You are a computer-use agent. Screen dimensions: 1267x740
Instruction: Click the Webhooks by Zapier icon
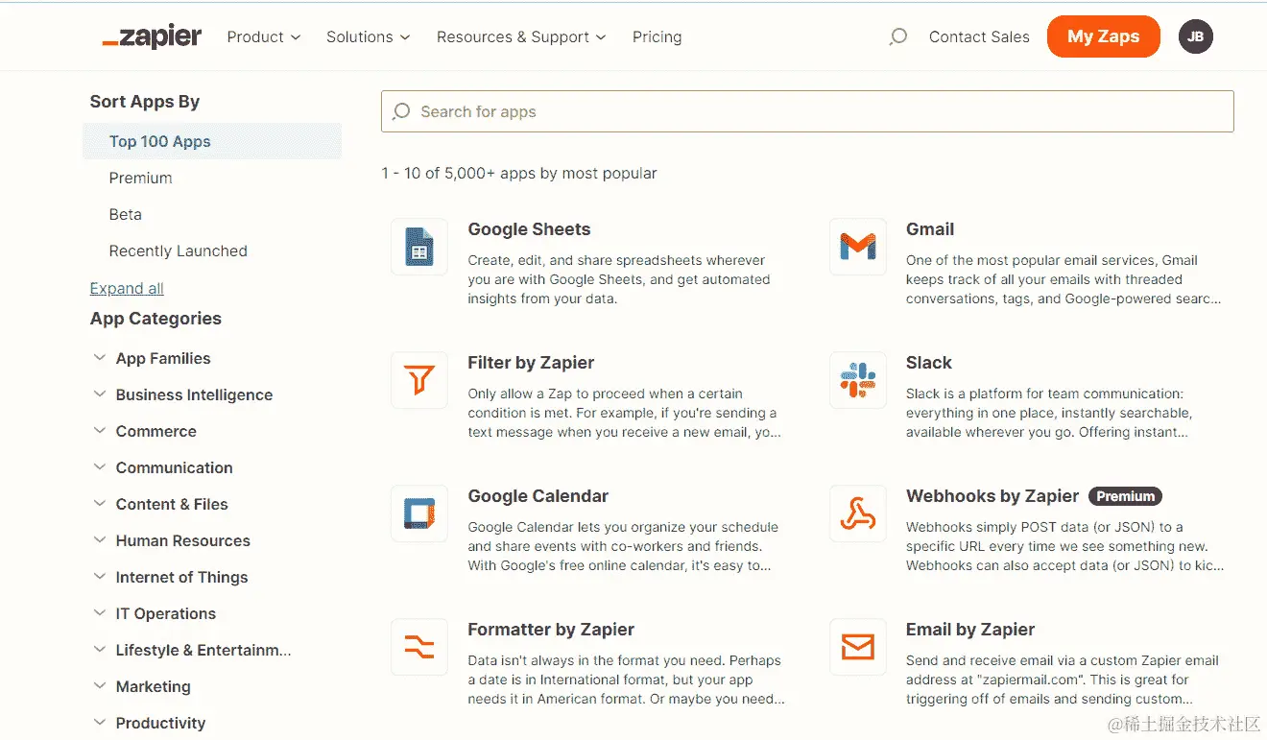click(857, 514)
